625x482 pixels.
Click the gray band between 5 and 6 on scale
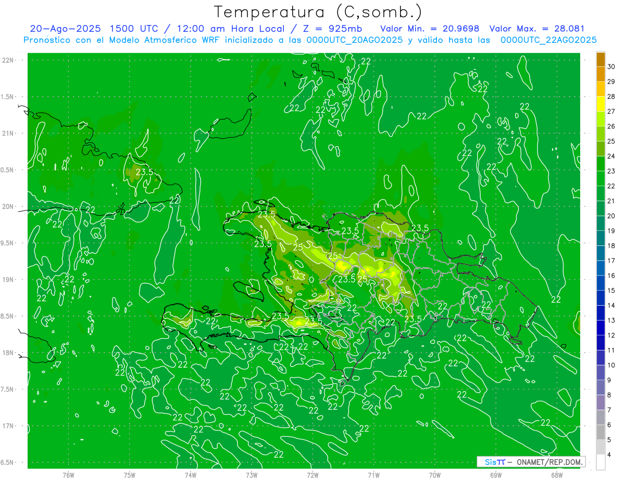(601, 432)
